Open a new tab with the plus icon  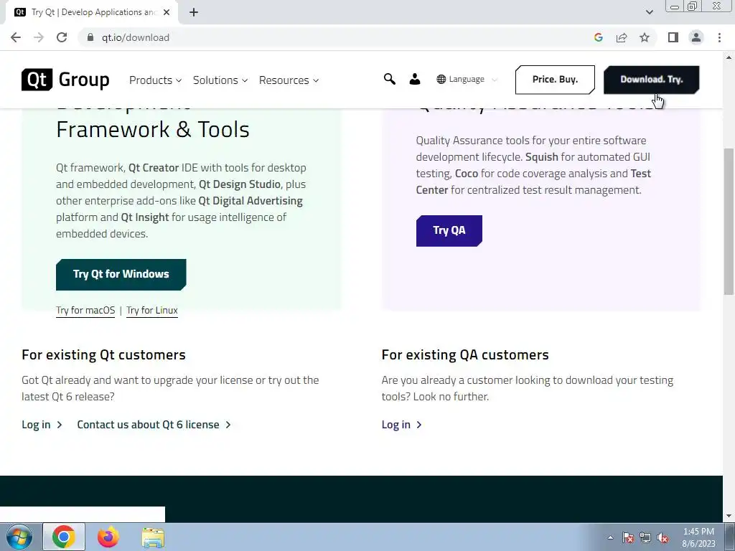[x=194, y=12]
